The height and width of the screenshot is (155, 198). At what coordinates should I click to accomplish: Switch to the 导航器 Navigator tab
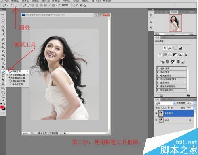(x=174, y=12)
